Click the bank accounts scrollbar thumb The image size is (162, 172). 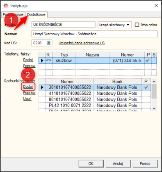click(154, 92)
